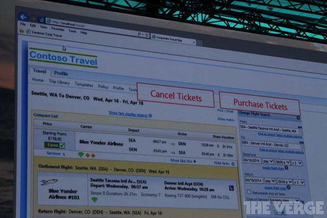Open the Edit menu
Screen dimensions: 327x218
[x=33, y=26]
